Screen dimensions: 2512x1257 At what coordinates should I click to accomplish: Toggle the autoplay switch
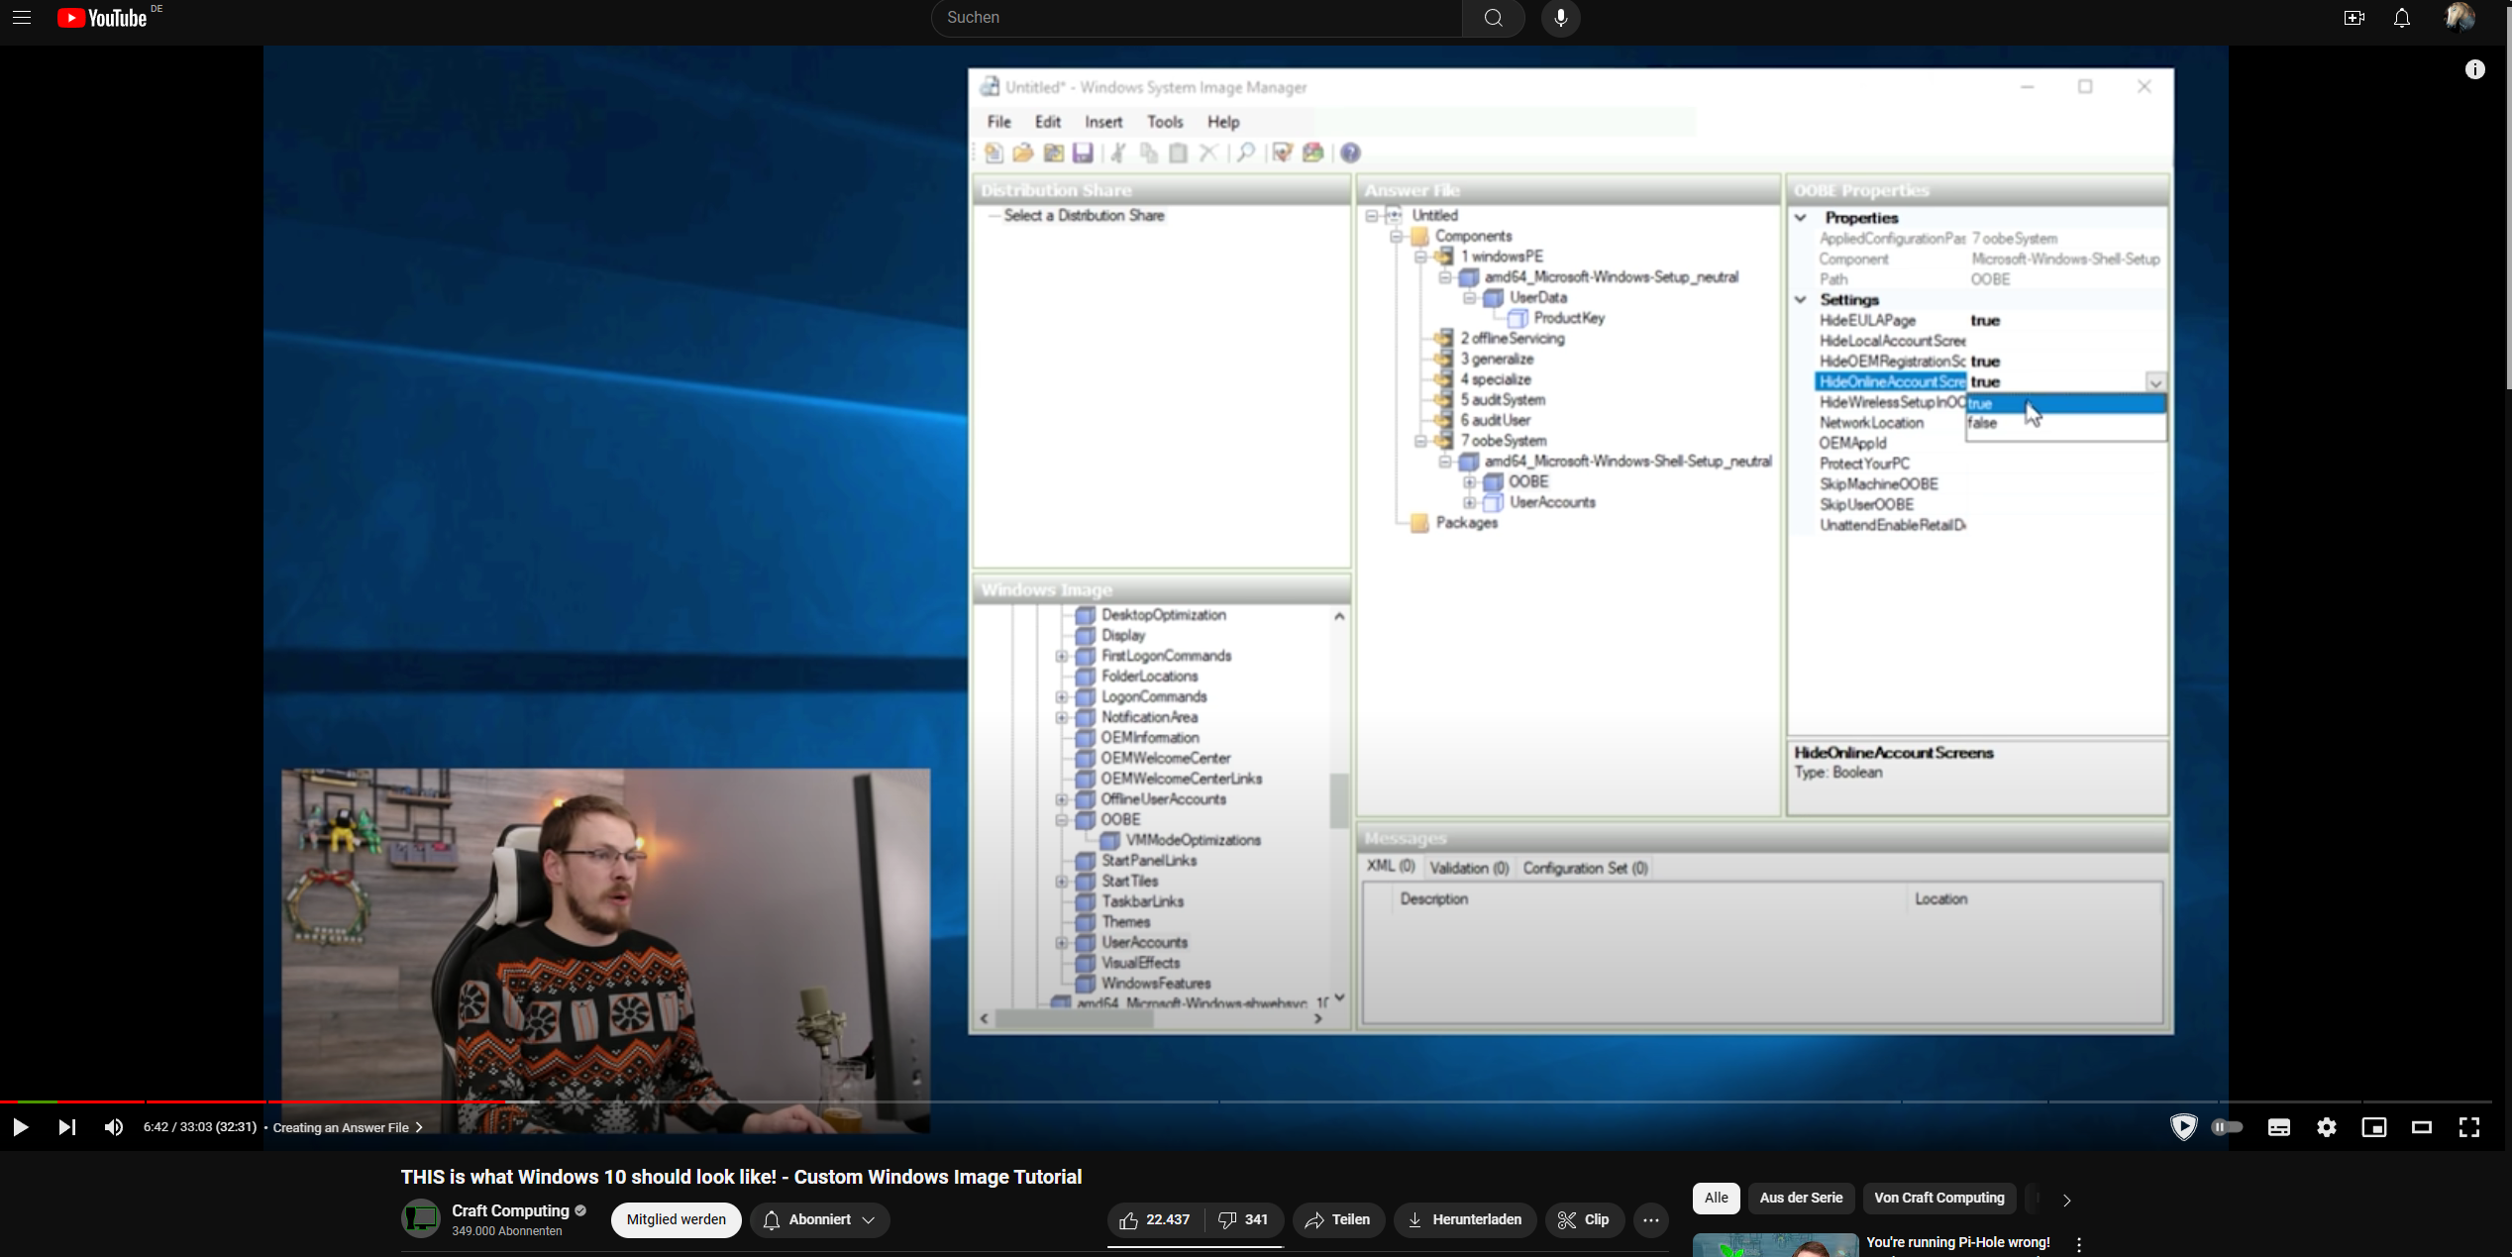pos(2227,1127)
